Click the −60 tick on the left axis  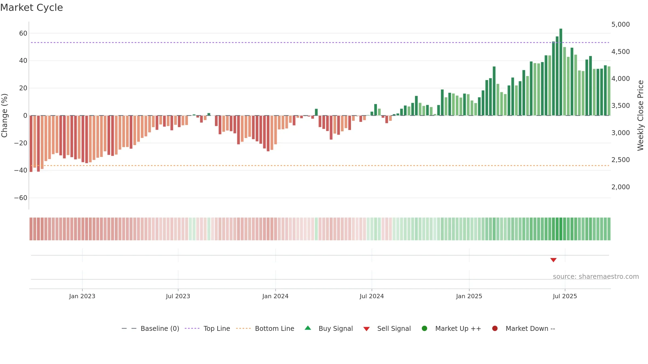click(21, 198)
